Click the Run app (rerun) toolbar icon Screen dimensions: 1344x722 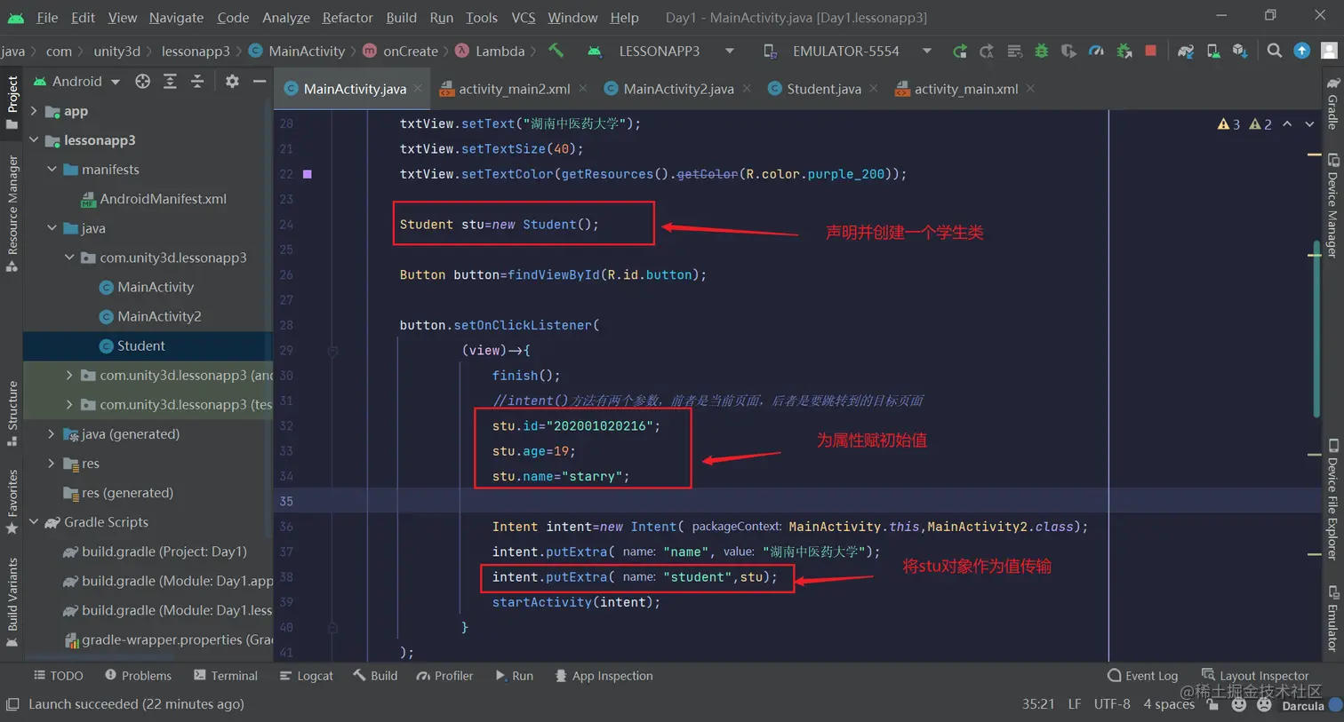pyautogui.click(x=960, y=52)
